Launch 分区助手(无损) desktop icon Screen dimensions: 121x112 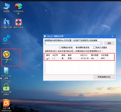[19, 9]
